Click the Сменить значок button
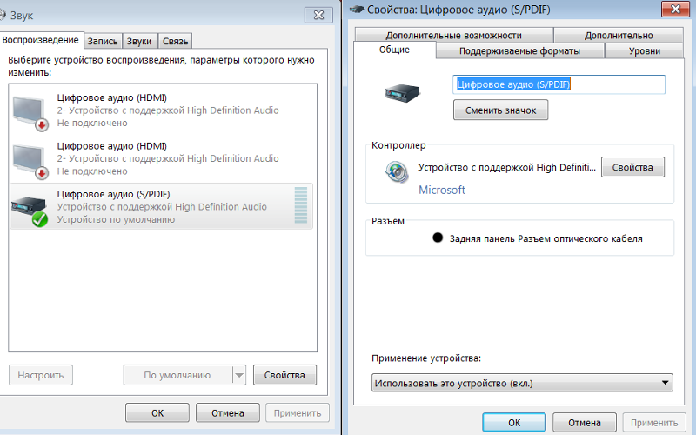696x435 pixels. (500, 110)
